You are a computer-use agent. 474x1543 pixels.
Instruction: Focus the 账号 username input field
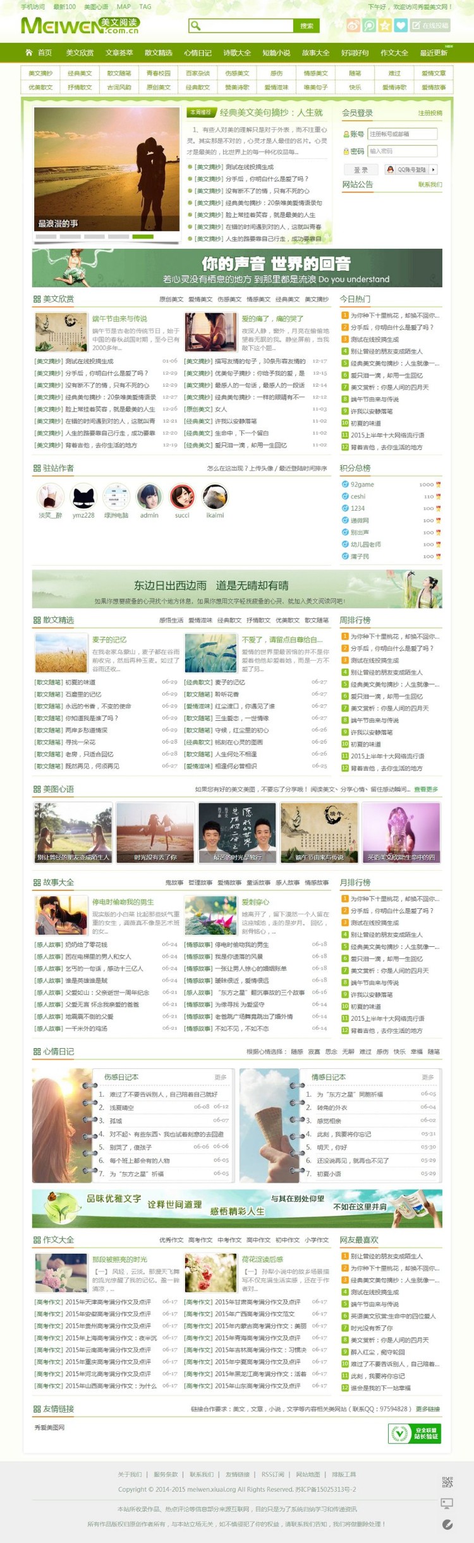point(403,134)
